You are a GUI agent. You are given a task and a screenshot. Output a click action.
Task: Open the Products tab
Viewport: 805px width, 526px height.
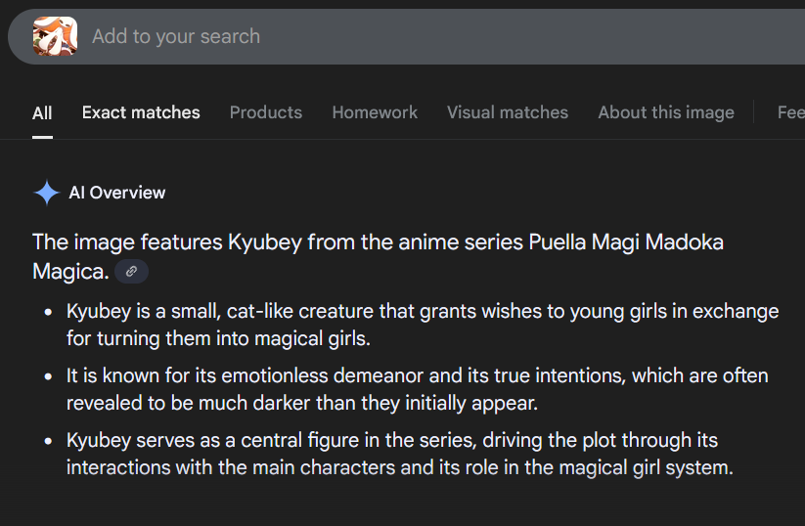coord(265,112)
